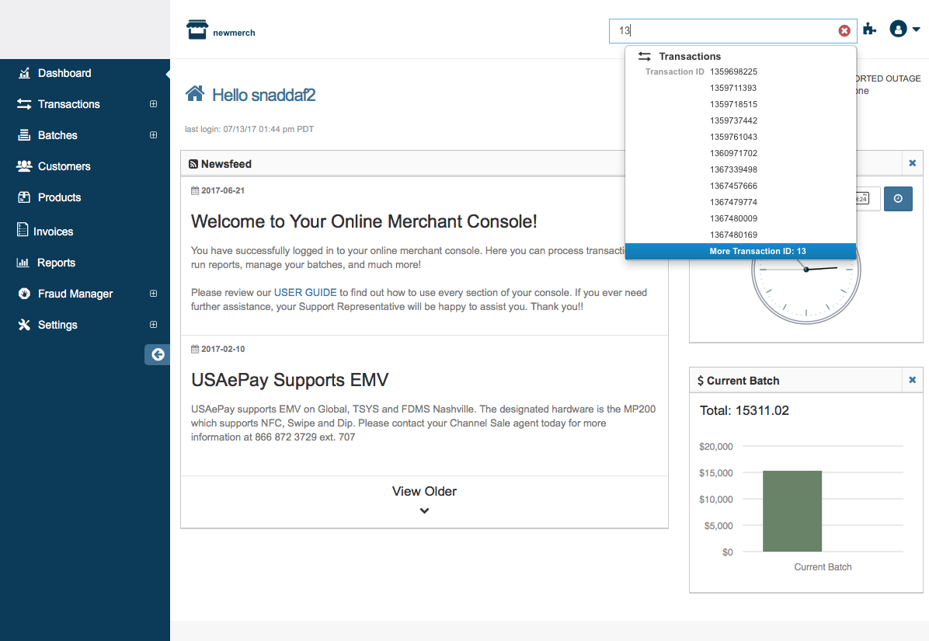Open the USER GUIDE link

click(305, 293)
